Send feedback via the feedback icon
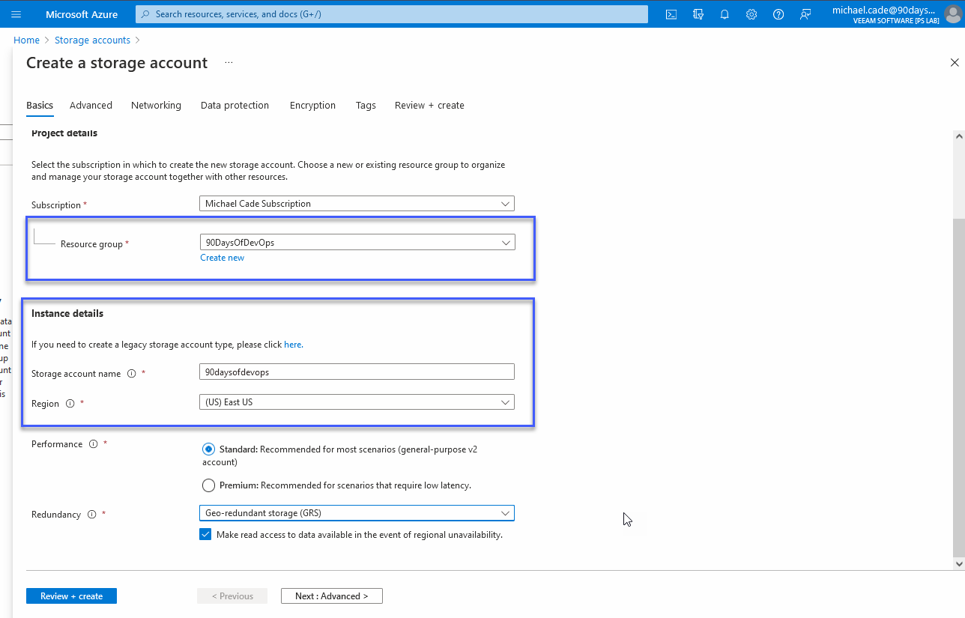This screenshot has height=618, width=965. (805, 13)
